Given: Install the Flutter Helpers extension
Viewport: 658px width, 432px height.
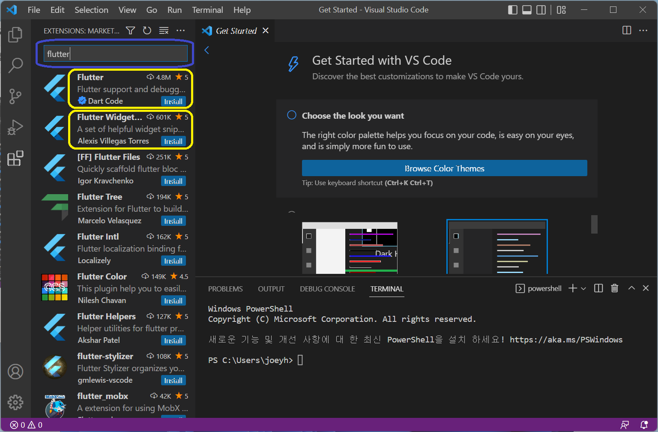Looking at the screenshot, I should (173, 340).
